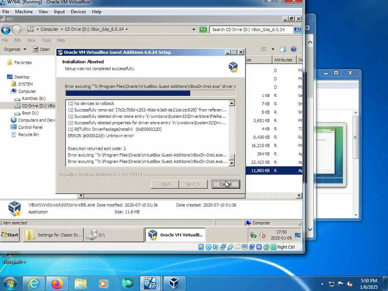
Task: Switch to Oracle VM VirtualBox taskbar item
Action: pyautogui.click(x=175, y=235)
